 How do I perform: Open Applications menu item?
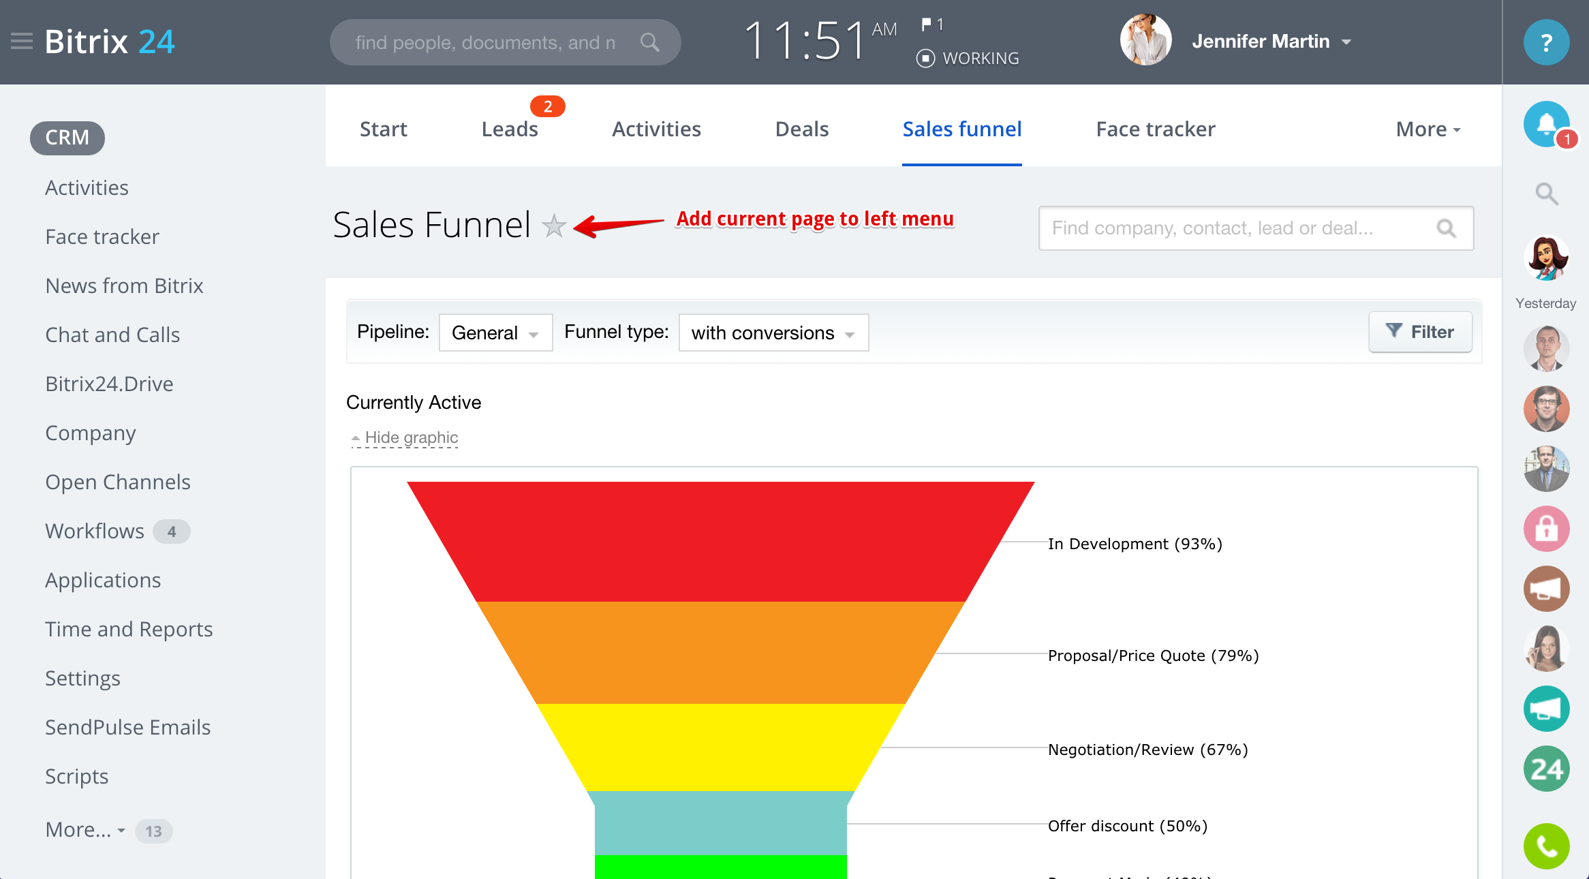[103, 581]
